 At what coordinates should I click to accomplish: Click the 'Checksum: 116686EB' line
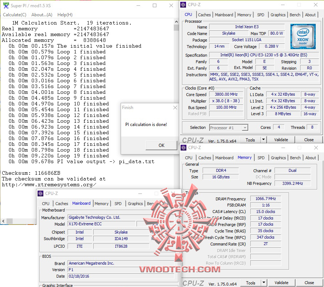31,173
